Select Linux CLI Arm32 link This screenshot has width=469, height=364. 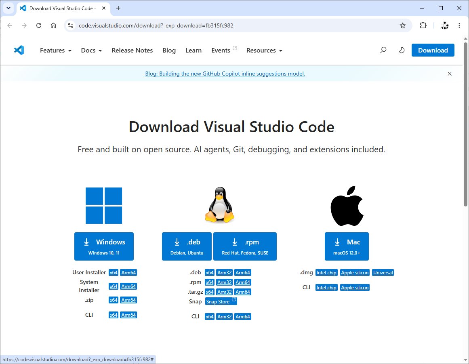coord(224,316)
